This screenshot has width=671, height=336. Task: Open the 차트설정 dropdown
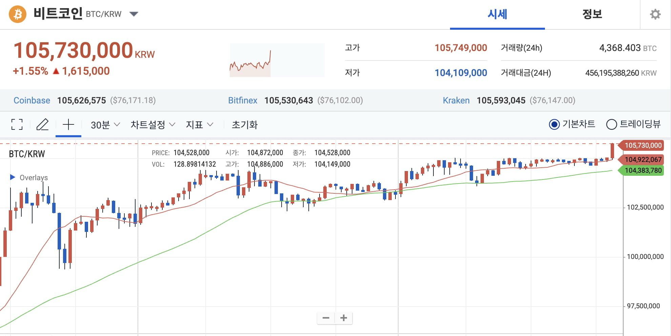click(153, 125)
